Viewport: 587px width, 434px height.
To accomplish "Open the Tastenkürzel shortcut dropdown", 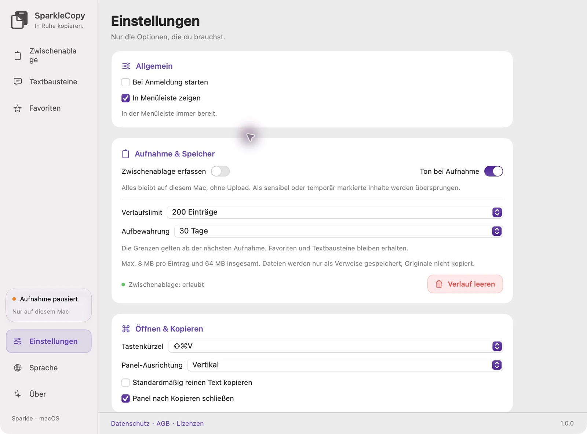I will (335, 346).
